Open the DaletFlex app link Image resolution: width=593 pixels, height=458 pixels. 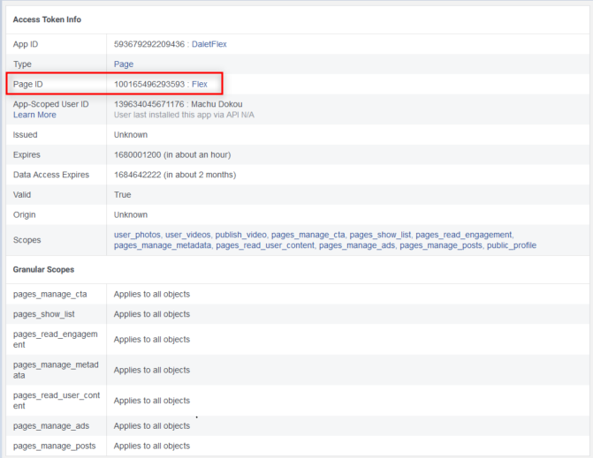pyautogui.click(x=209, y=44)
